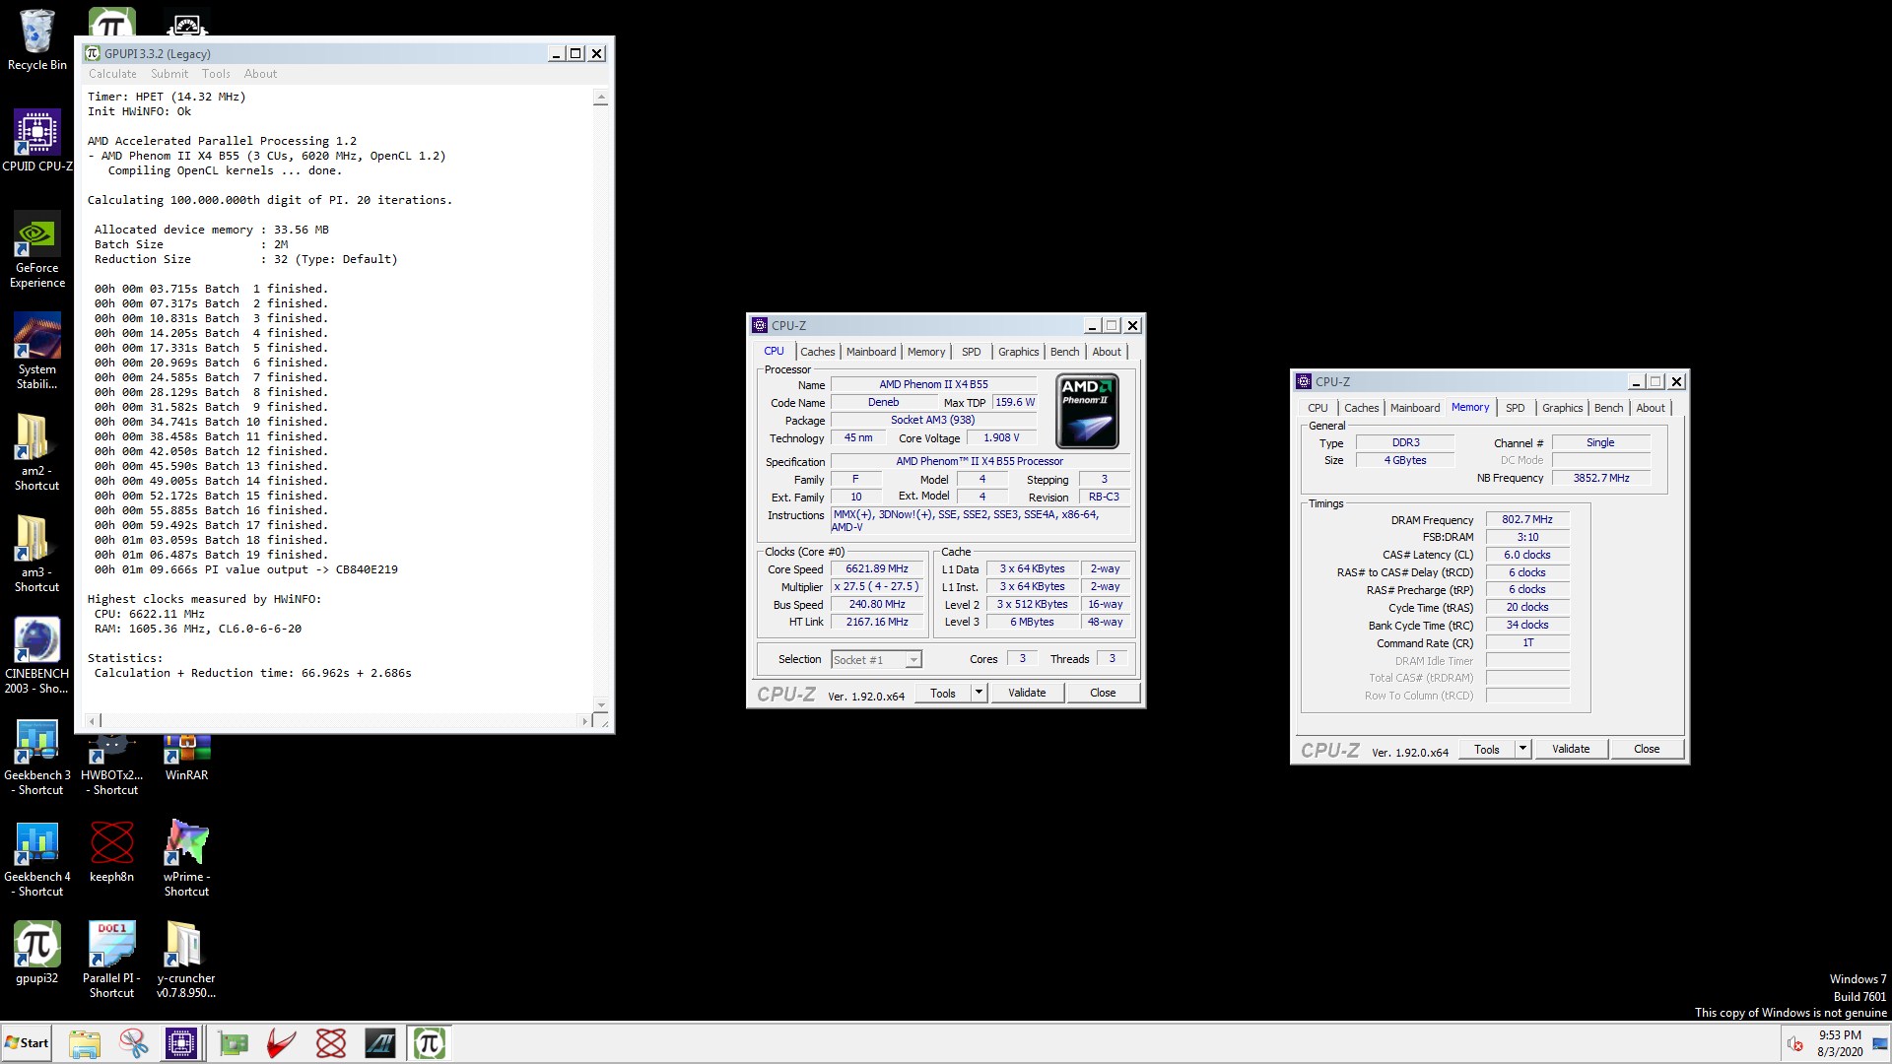1892x1064 pixels.
Task: Click Close button in right CPU-Z
Action: [1647, 749]
